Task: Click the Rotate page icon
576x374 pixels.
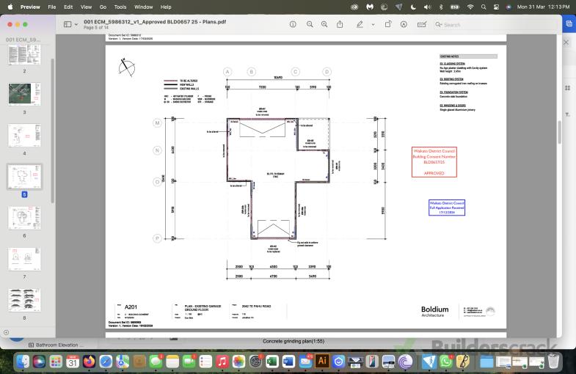Action: pyautogui.click(x=387, y=24)
